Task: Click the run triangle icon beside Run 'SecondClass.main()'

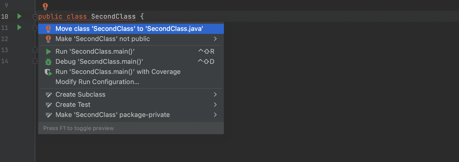Action: point(48,51)
